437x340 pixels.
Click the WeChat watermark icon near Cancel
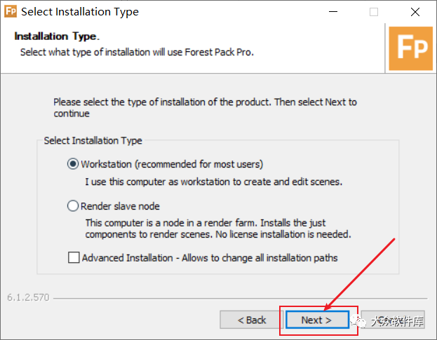(358, 322)
